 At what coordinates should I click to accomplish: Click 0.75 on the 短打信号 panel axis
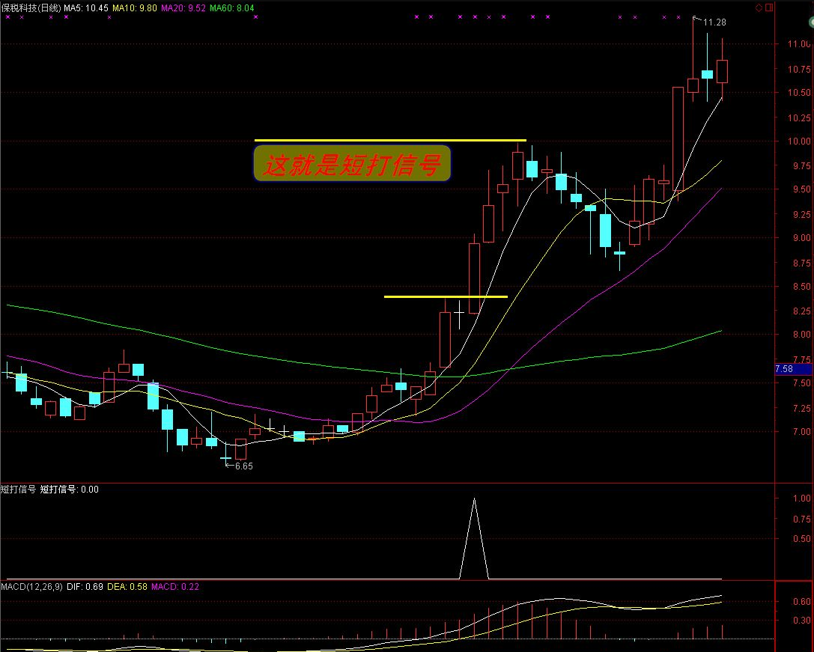pos(801,519)
